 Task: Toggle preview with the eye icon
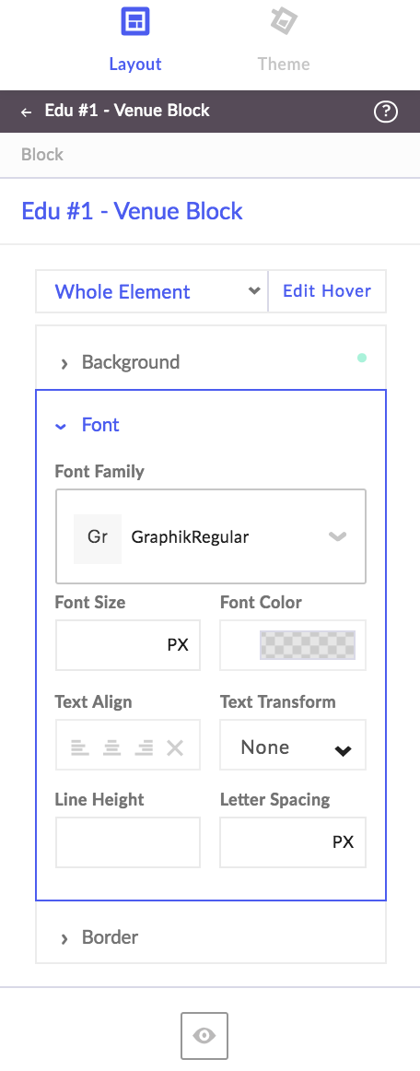coord(204,1035)
